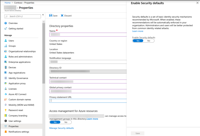Viewport: 200px width, 136px height.
Task: Open the Properties menu item
Action: click(x=13, y=126)
